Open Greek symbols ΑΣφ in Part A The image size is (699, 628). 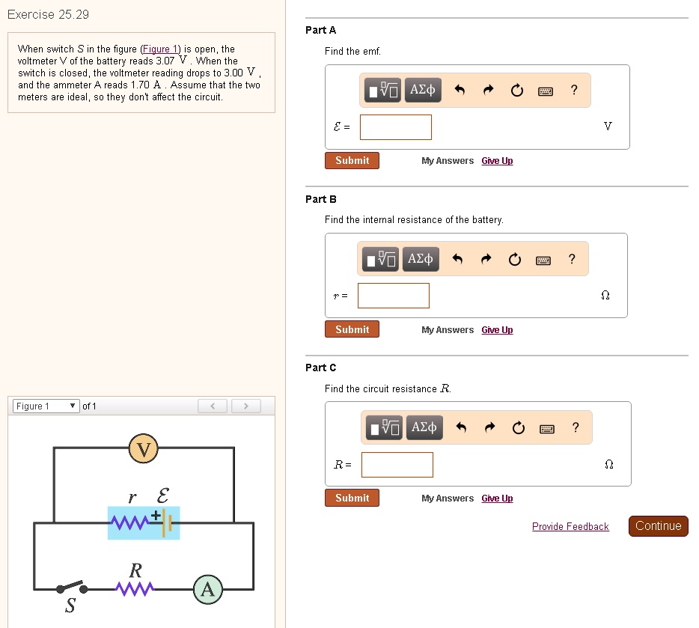tap(421, 90)
